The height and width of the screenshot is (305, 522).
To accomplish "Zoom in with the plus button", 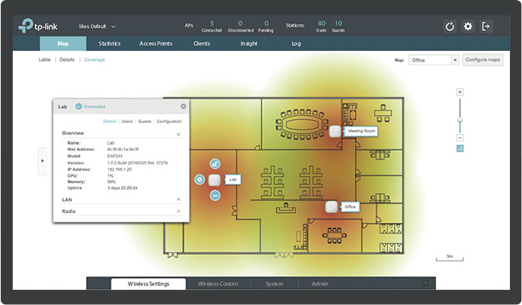I will pos(460,92).
